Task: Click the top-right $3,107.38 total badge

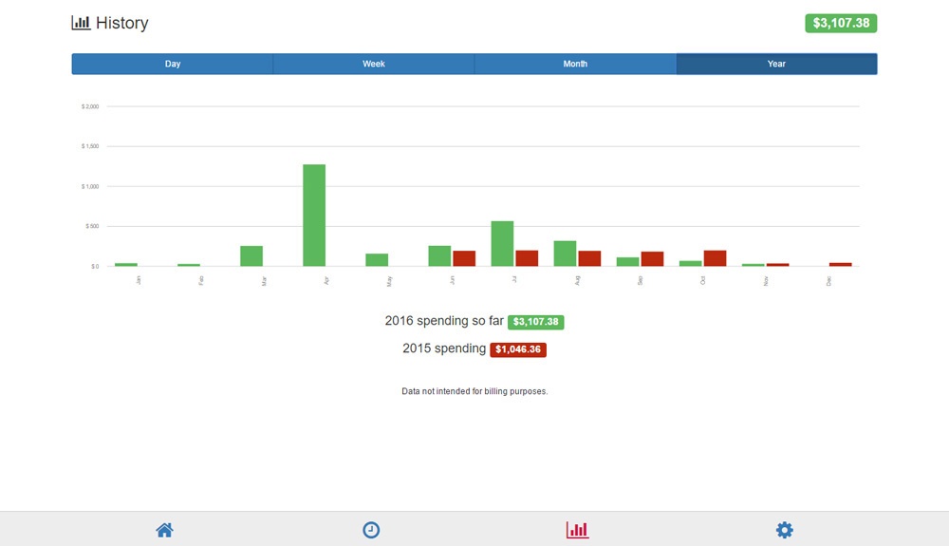Action: [841, 23]
